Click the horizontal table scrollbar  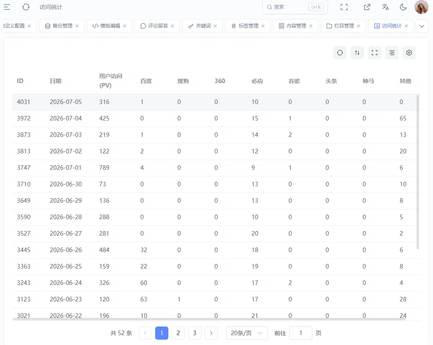209,319
